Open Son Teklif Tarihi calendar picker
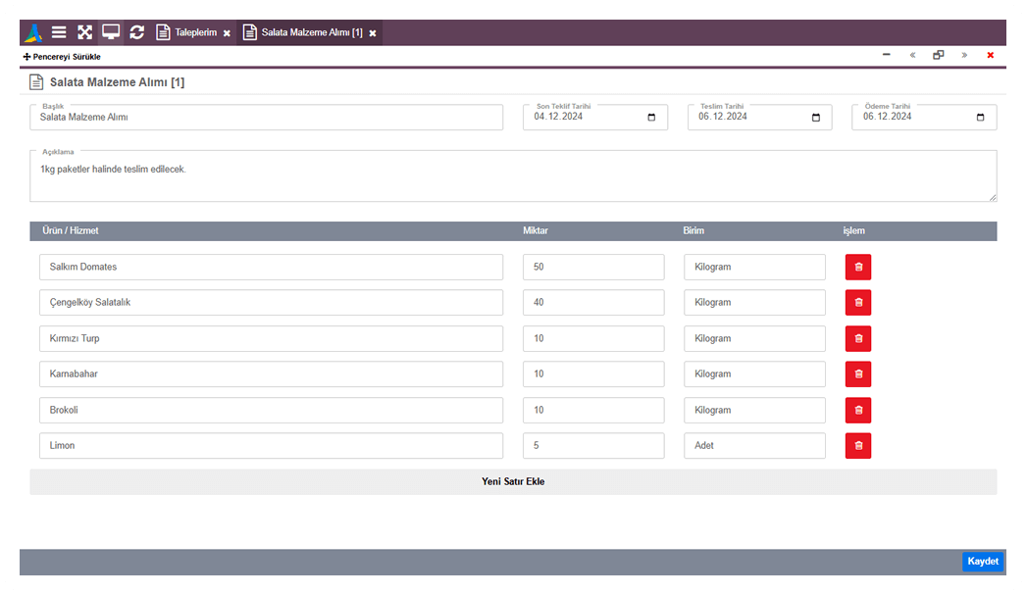1027x595 pixels. (652, 118)
